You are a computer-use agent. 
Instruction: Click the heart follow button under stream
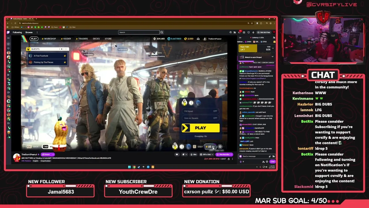click(x=177, y=155)
